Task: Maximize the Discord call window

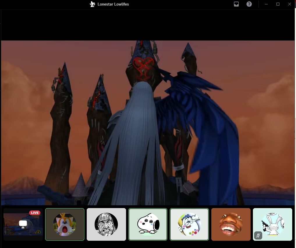Action: click(x=278, y=4)
